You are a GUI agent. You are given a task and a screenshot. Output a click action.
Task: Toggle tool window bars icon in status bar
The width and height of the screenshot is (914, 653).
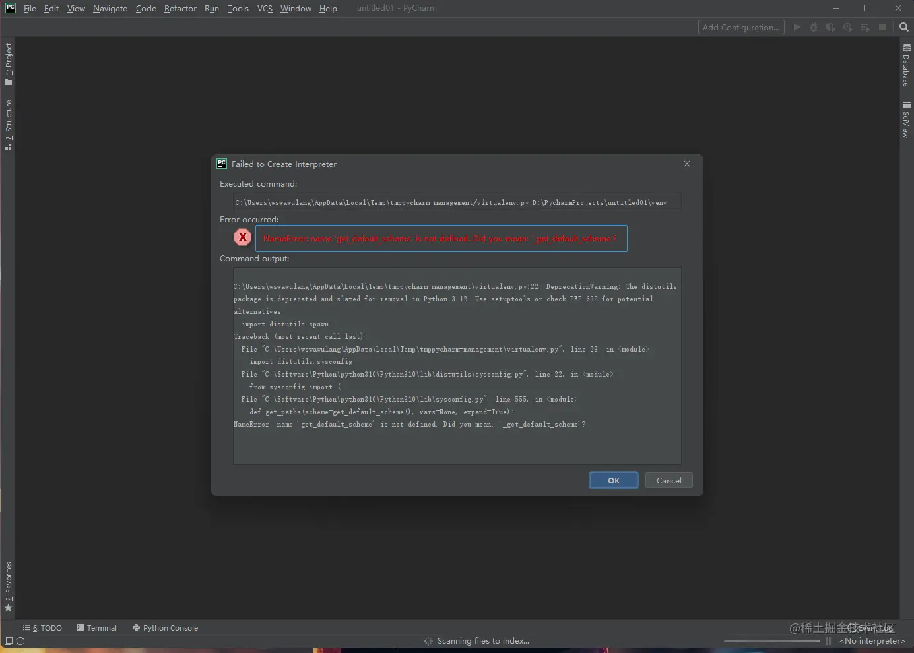[x=9, y=641]
